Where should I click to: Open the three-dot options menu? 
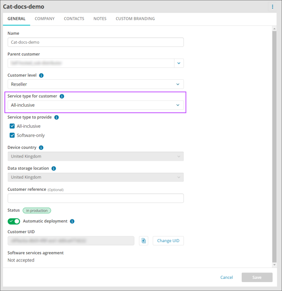tap(272, 7)
